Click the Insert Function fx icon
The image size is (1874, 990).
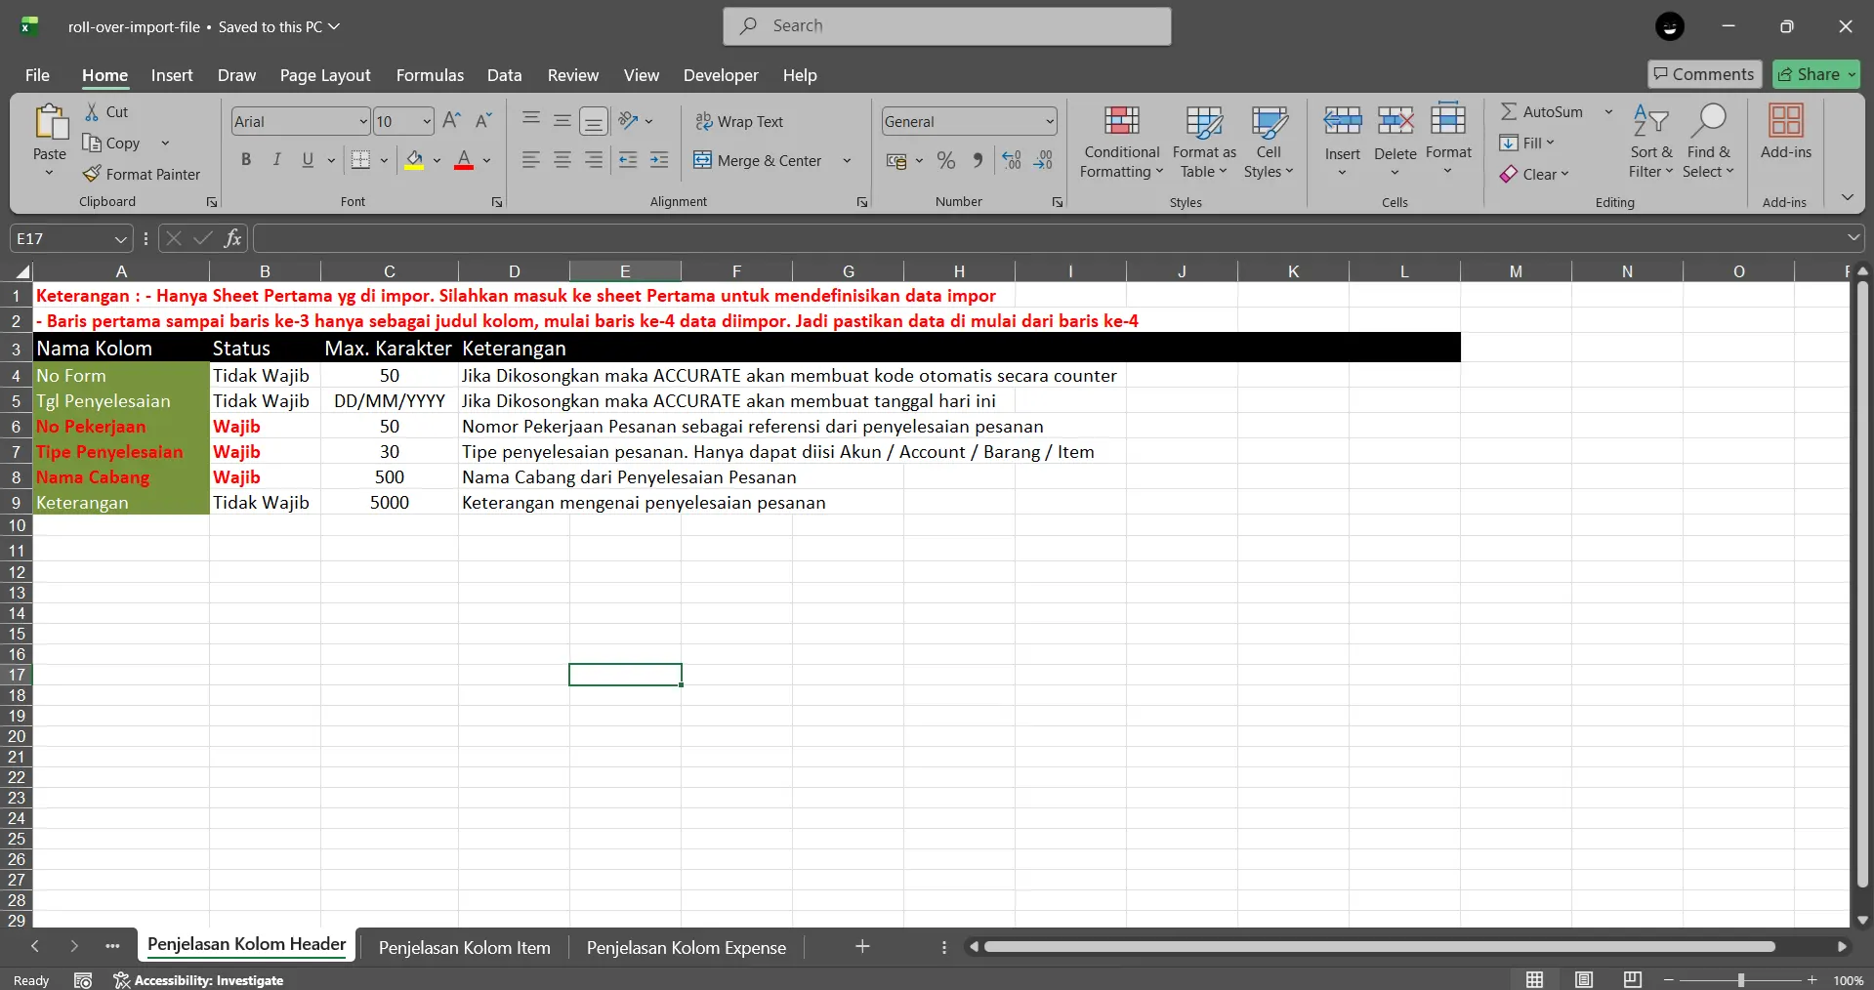pyautogui.click(x=232, y=238)
